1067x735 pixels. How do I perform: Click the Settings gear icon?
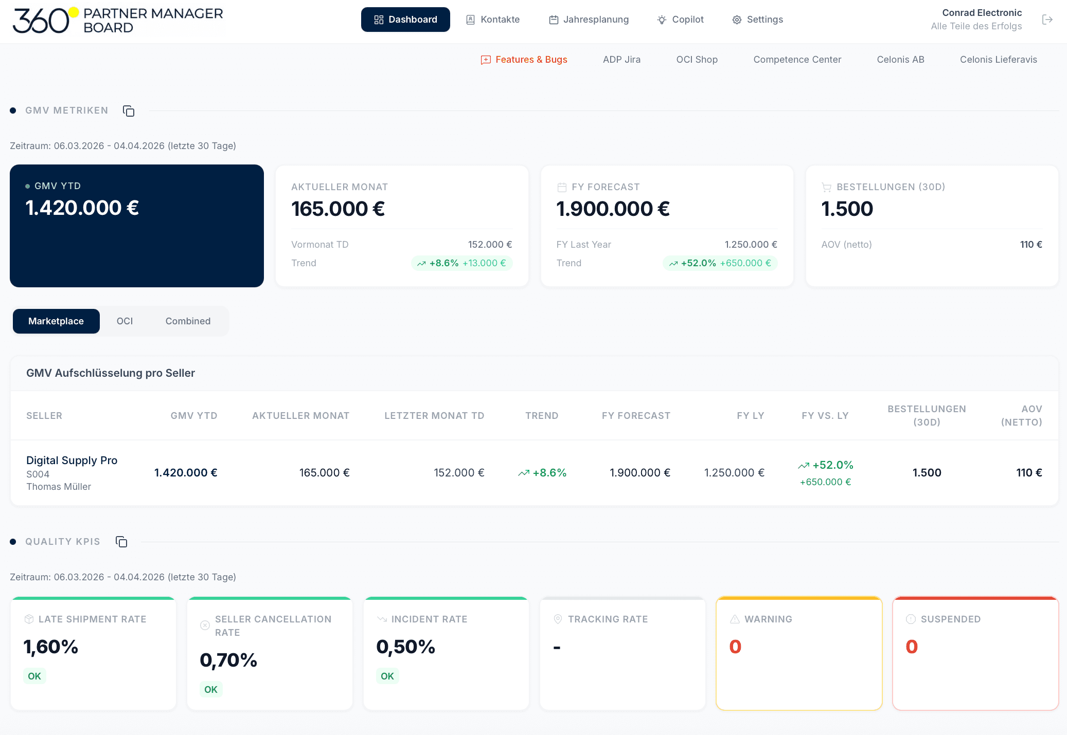737,20
